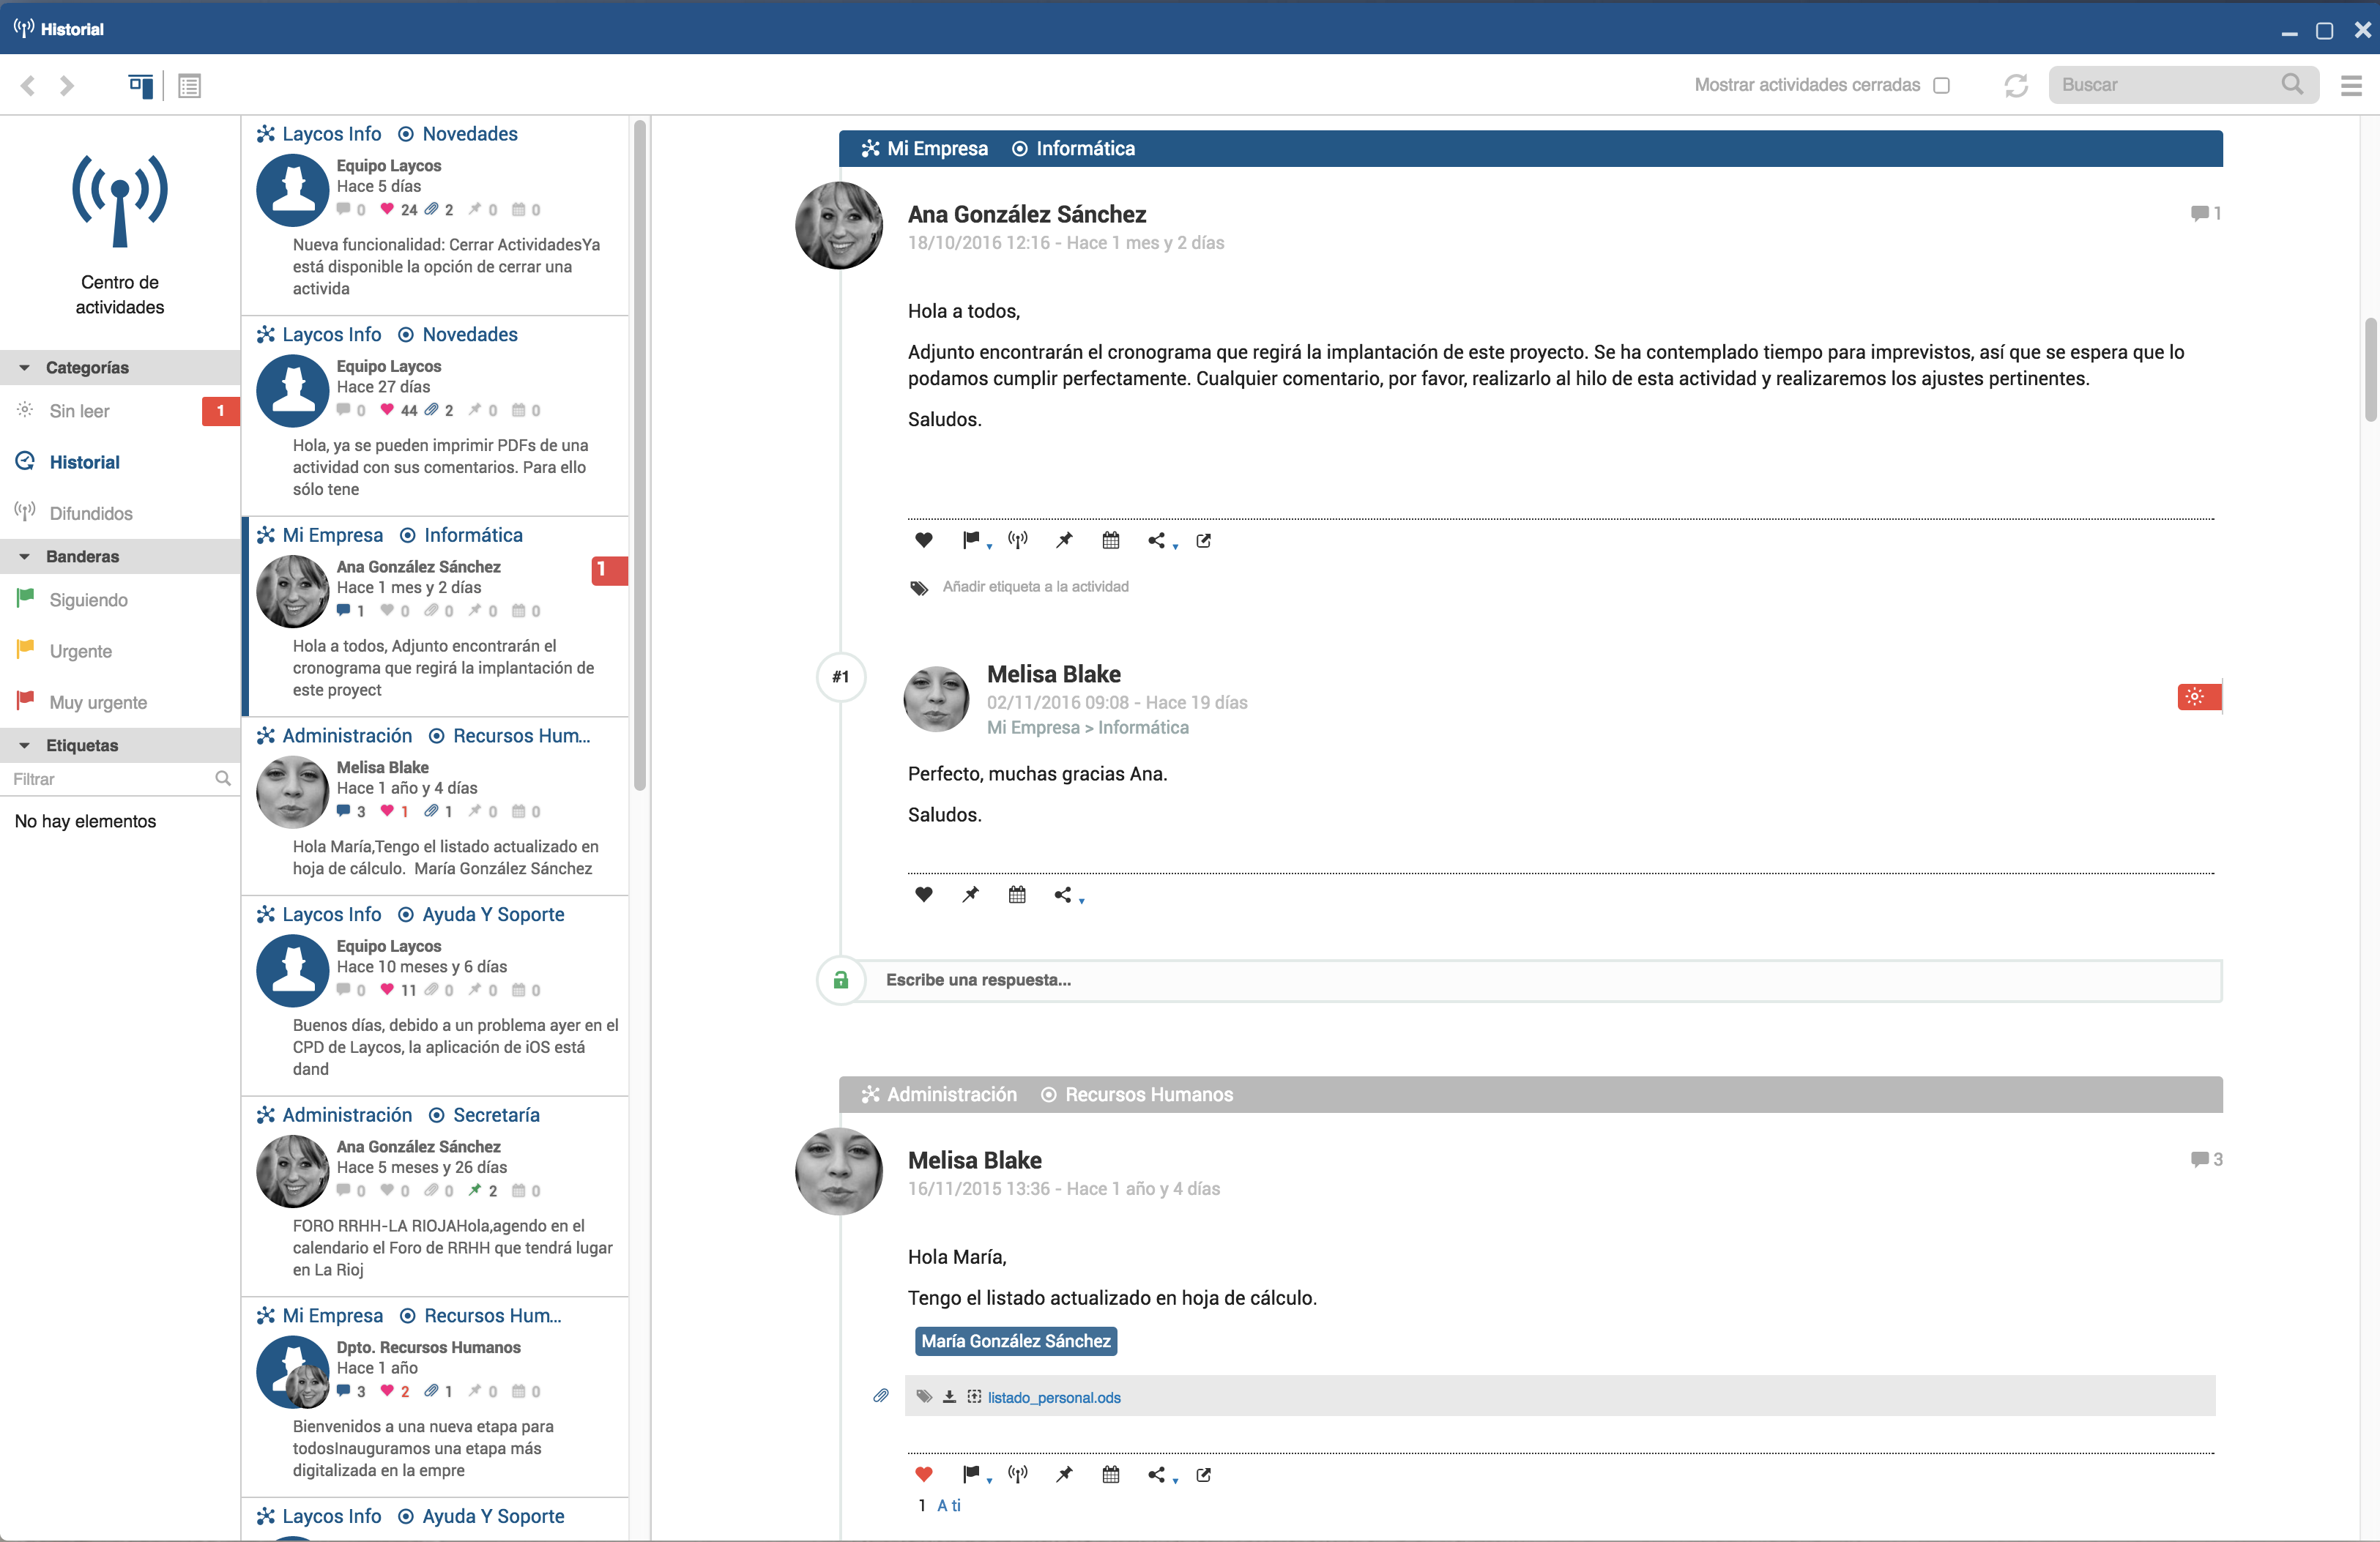2380x1542 pixels.
Task: Open share dropdown on Ana González's activity
Action: [1162, 540]
